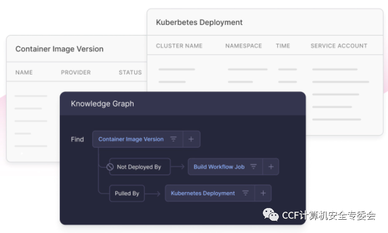
Task: Click the prohibition icon on Not Deployed By
Action: (x=110, y=167)
